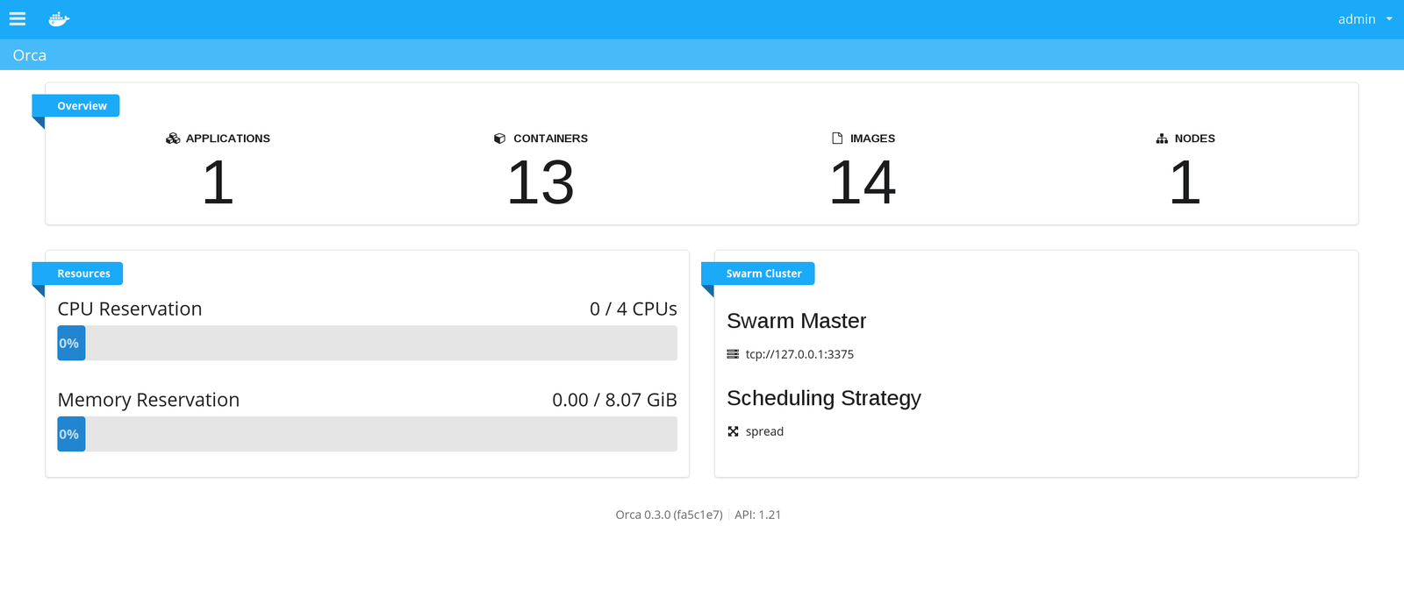1404x590 pixels.
Task: Click the Memory Reservation heading
Action: 148,400
